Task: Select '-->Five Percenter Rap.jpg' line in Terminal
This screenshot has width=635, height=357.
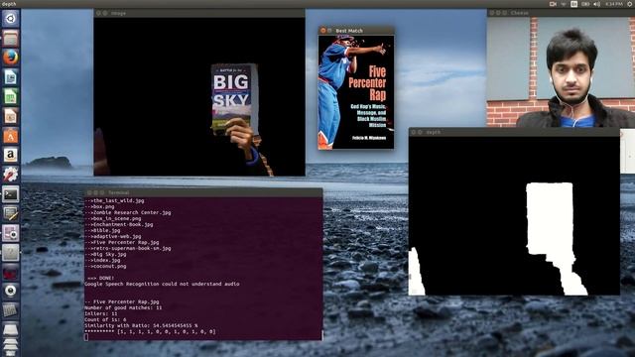Action: coord(122,242)
